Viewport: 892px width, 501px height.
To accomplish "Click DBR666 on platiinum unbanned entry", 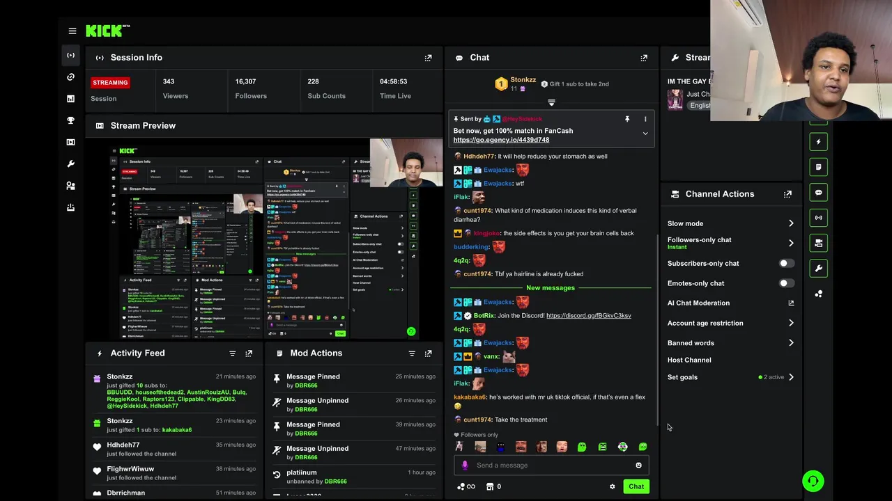I will tap(335, 482).
